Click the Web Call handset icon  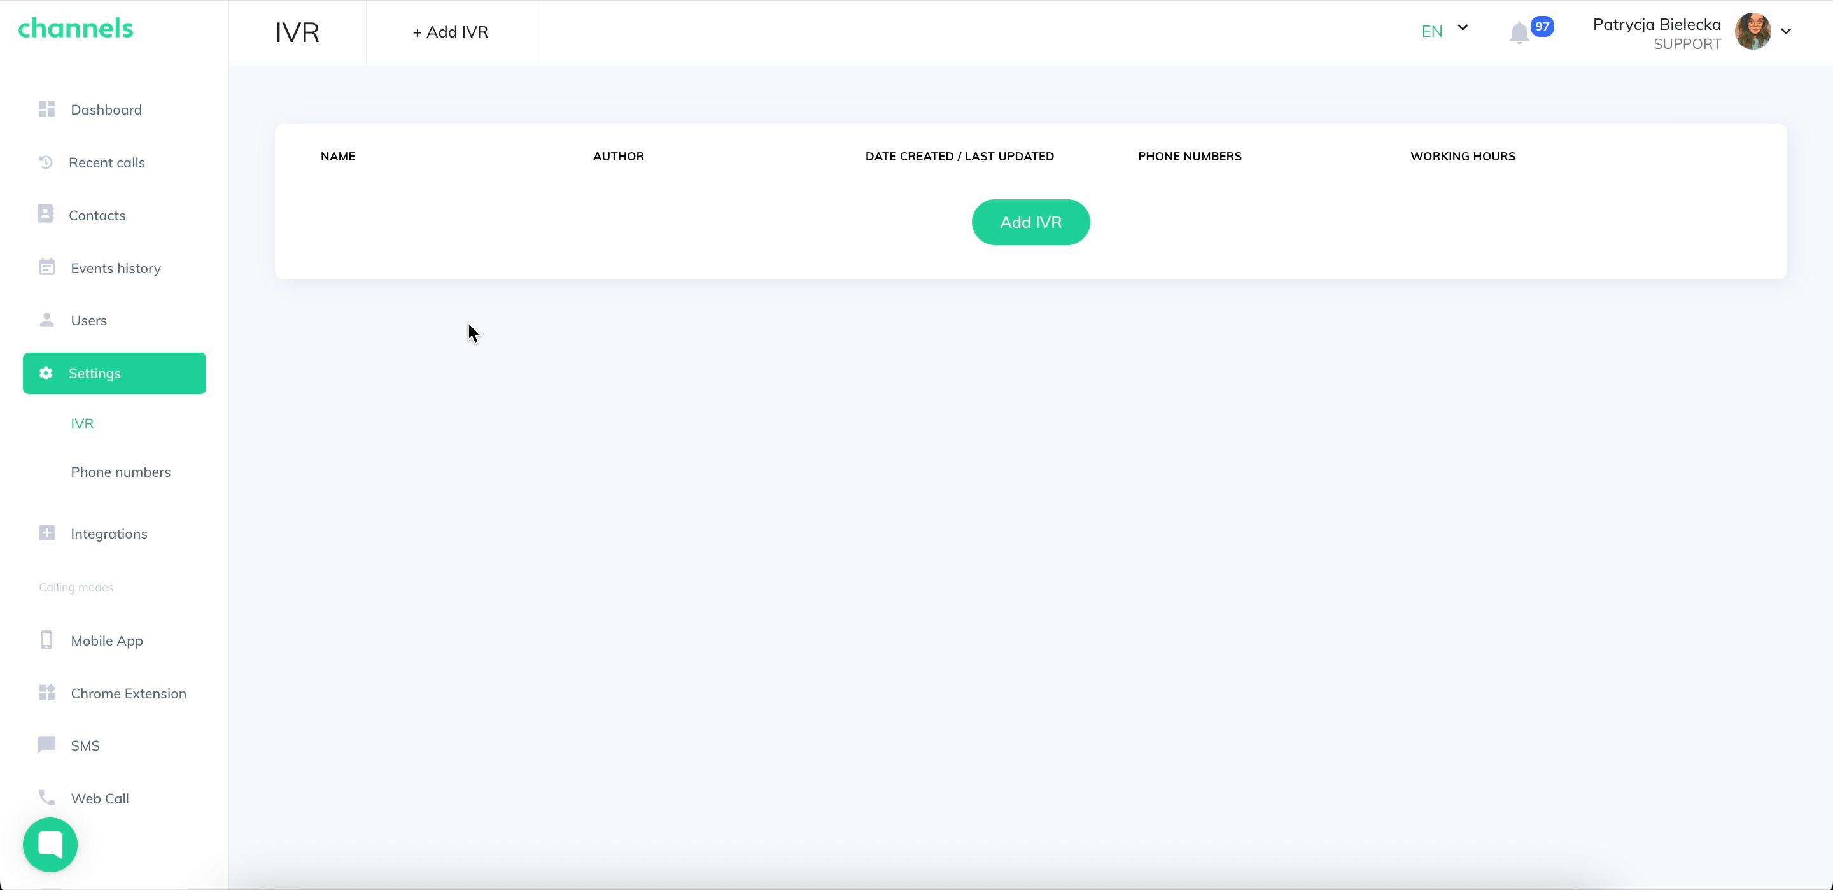pos(47,798)
